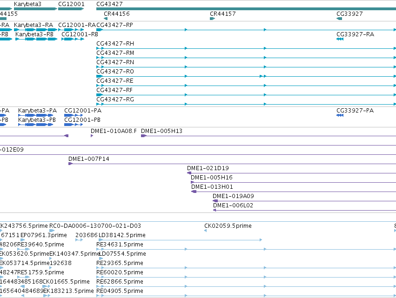The height and width of the screenshot is (298, 396).
Task: Select the CR44156 gene arrow
Action: pyautogui.click(x=106, y=19)
